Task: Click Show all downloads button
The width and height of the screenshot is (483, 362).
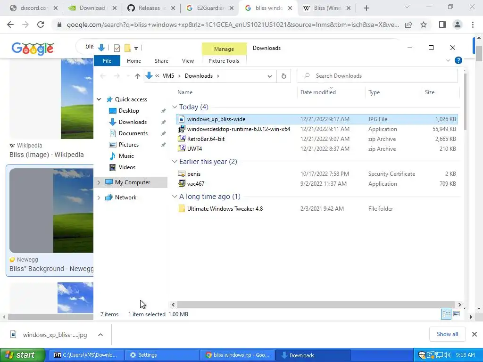Action: 447,334
